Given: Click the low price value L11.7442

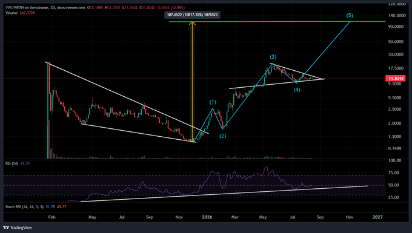Looking at the screenshot, I should tap(130, 8).
